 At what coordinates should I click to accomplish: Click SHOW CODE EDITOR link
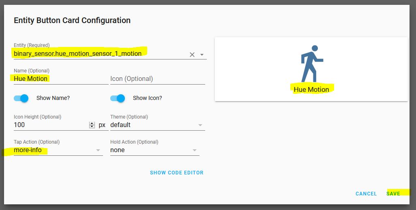(x=177, y=173)
